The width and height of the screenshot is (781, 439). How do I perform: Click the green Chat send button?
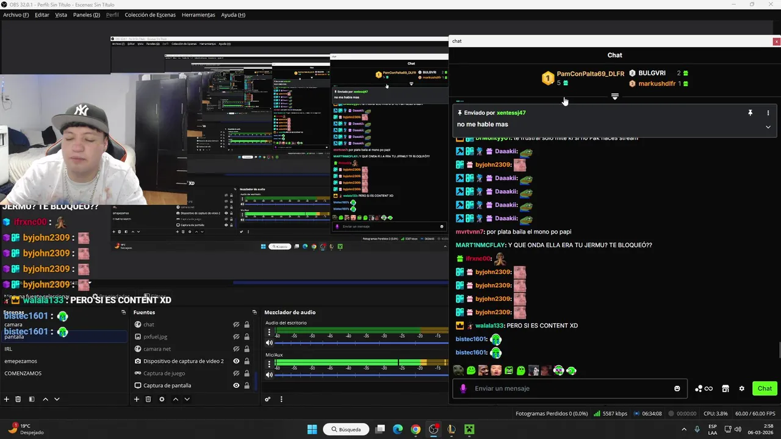[x=765, y=388]
